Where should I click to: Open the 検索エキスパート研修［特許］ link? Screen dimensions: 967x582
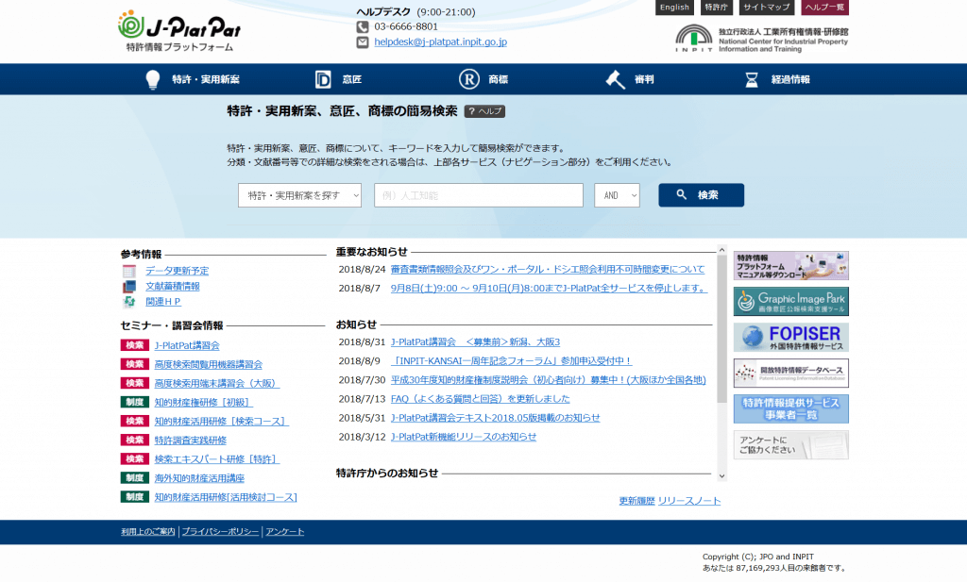click(x=217, y=459)
